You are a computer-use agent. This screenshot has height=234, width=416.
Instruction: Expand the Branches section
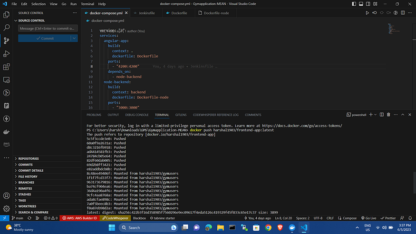[47, 183]
